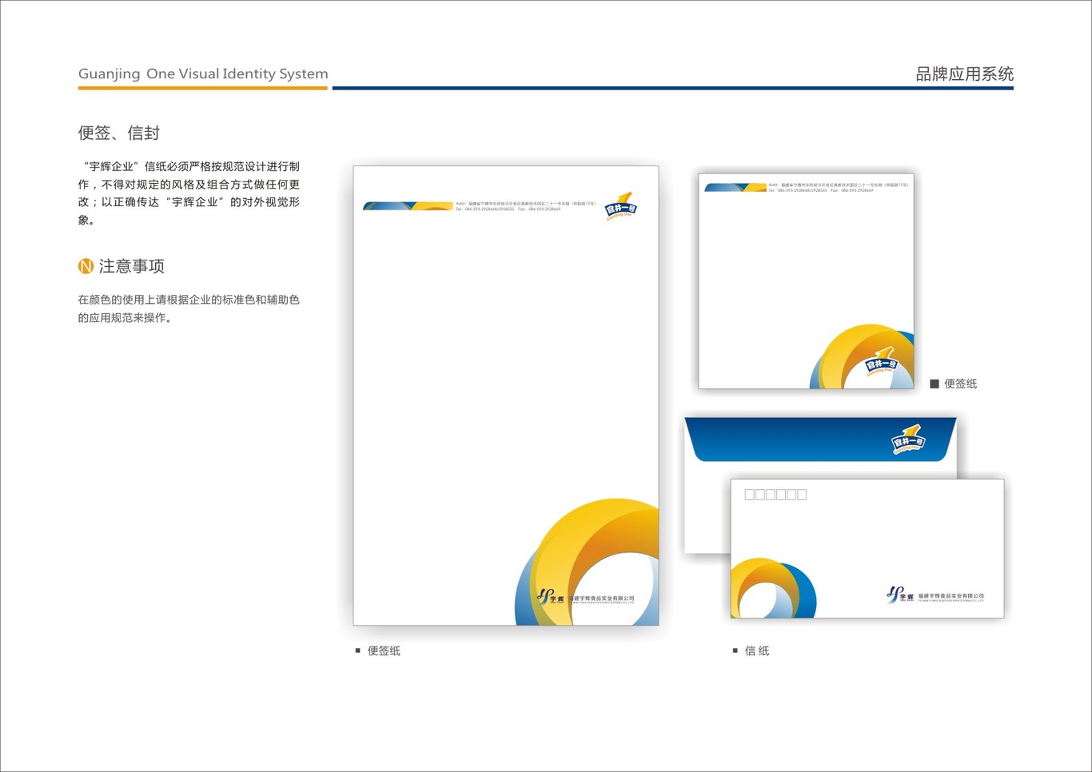Select the front-facing white envelope

coord(867,548)
